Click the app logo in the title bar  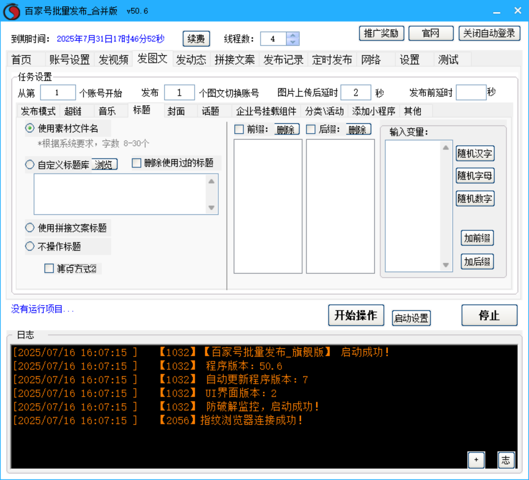(x=11, y=11)
